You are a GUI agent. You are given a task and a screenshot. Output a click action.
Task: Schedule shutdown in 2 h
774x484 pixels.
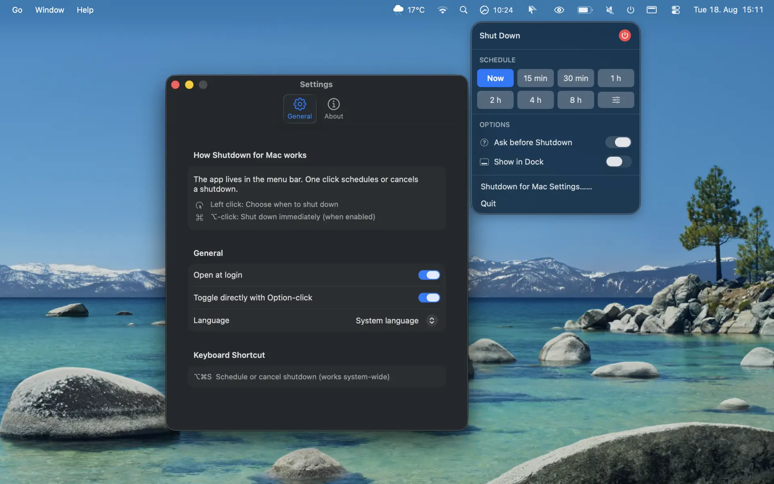point(495,100)
